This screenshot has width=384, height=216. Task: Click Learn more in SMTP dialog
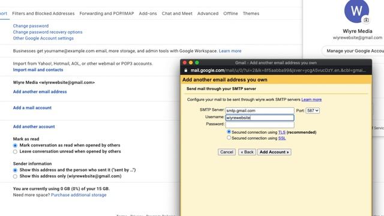pos(311,100)
